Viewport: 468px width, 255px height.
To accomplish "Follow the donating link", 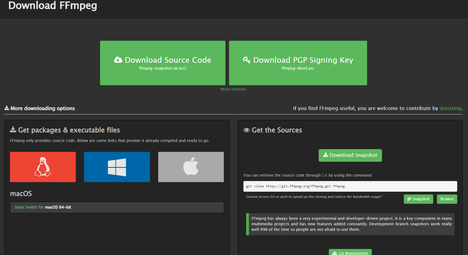I will click(450, 108).
